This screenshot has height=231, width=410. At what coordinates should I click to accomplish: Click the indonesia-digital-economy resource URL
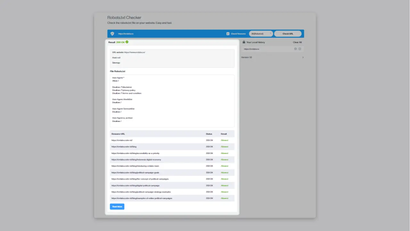[x=136, y=159]
